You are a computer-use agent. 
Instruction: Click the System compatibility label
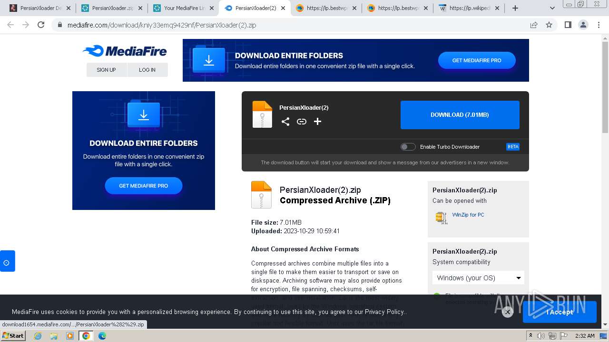(x=461, y=262)
